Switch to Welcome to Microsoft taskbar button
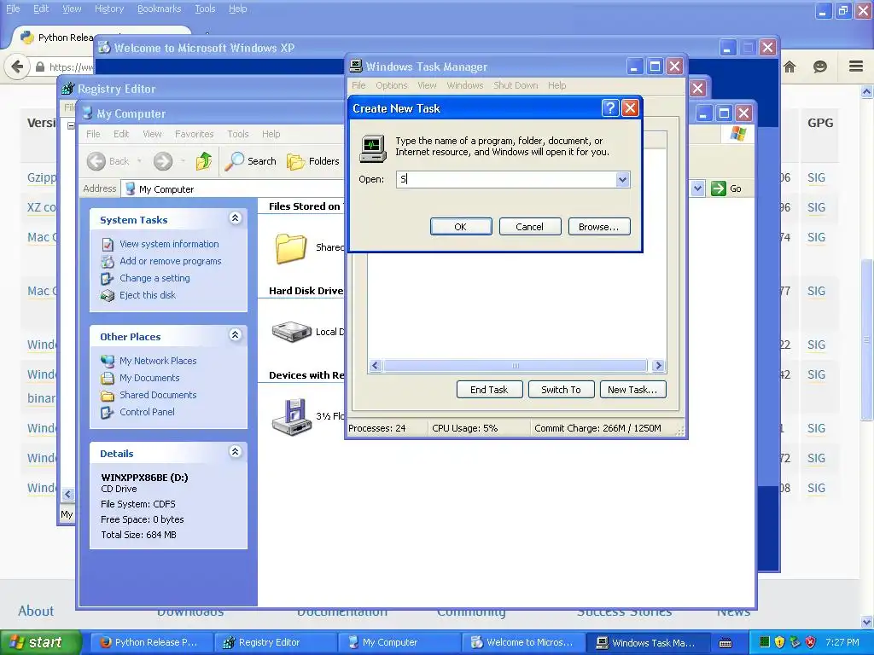The width and height of the screenshot is (874, 655). click(x=523, y=642)
